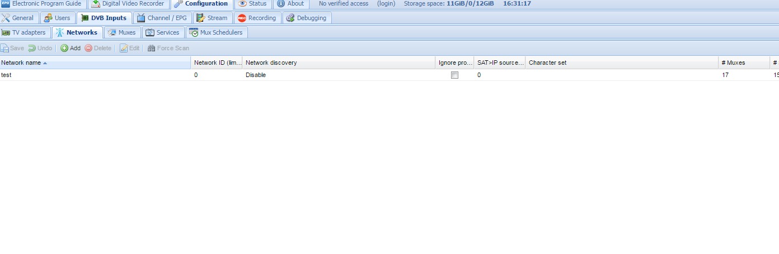This screenshot has height=254, width=779.
Task: Sort by Network name column
Action: tap(95, 63)
